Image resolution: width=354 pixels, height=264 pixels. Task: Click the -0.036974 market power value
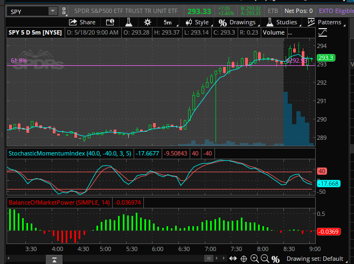(x=128, y=202)
